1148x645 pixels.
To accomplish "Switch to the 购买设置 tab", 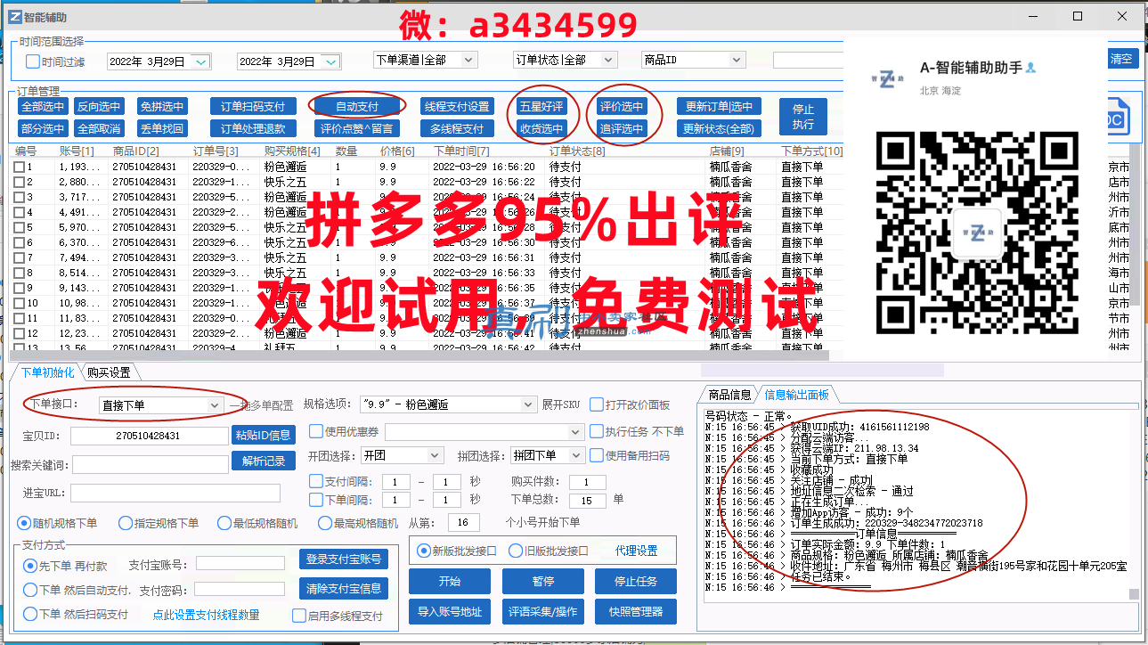I will (109, 372).
